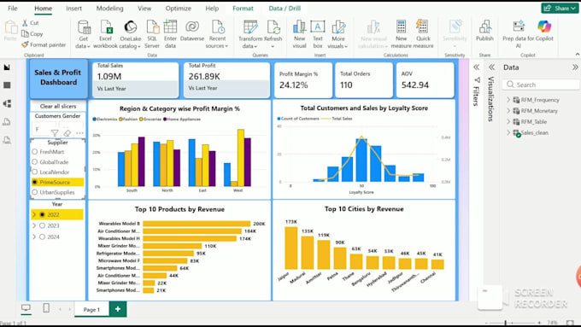
Task: Click in the Data pane Search field
Action: click(x=541, y=85)
